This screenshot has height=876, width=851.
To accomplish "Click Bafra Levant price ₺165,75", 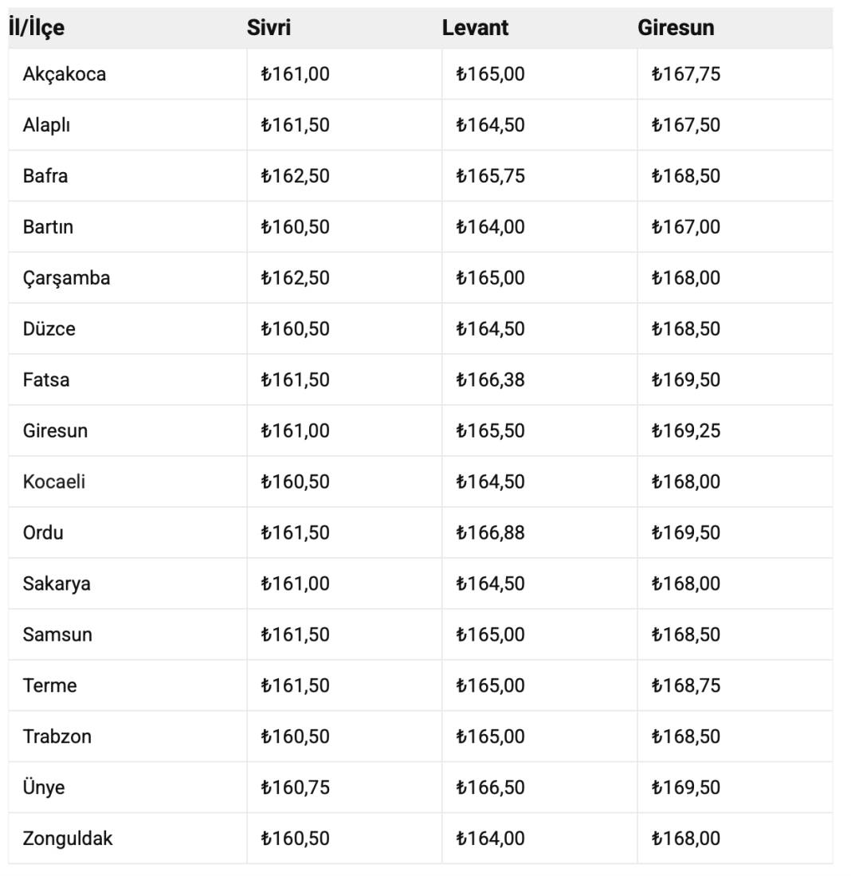I will click(490, 175).
